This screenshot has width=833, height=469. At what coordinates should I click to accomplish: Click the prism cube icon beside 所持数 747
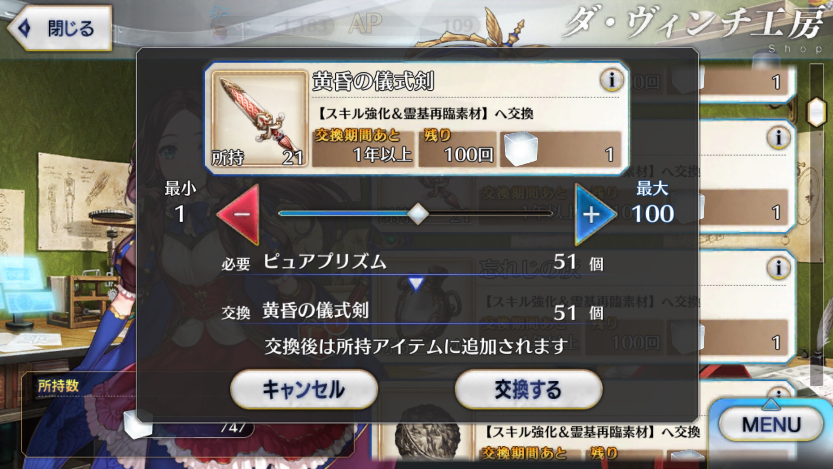[138, 425]
